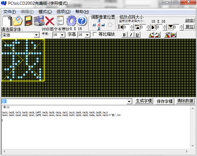This screenshot has height=156, width=197.
Task: Toggle the 等比缩放 checkbox
Action: pos(95,34)
